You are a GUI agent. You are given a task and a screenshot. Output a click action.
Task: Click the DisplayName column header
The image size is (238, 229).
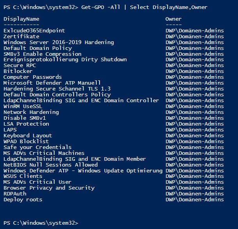(21, 19)
